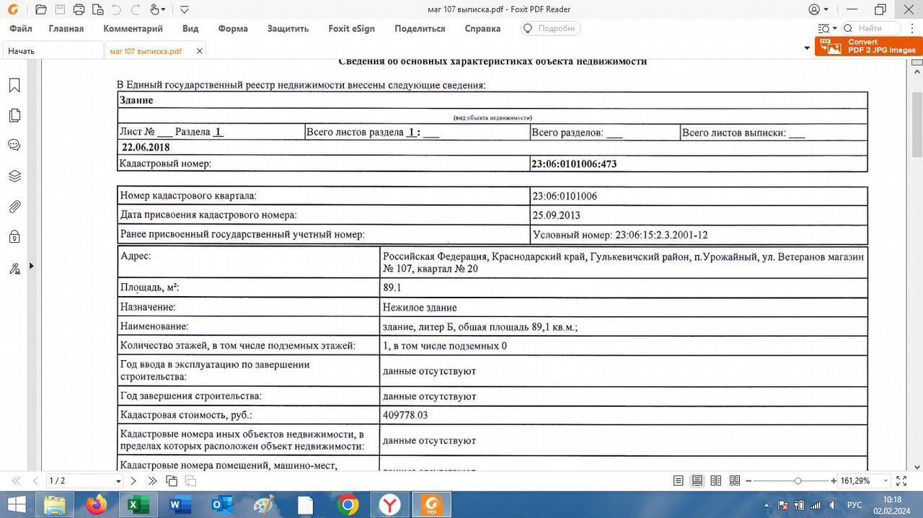The image size is (923, 518).
Task: Click the previous view icon in status bar
Action: tap(172, 481)
